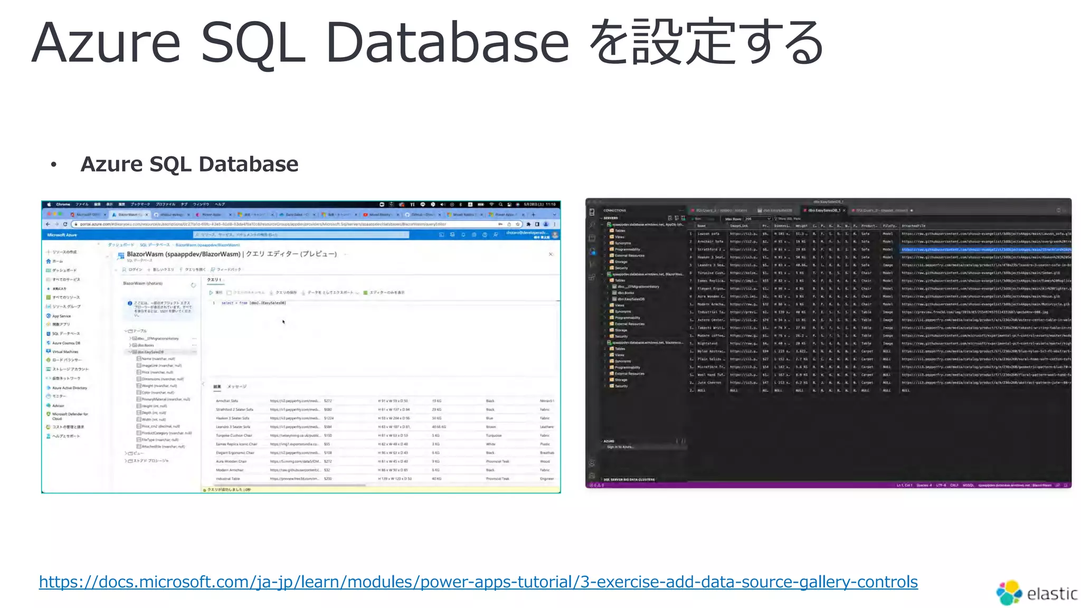The image size is (1081, 608).
Task: Go back in Chrome
Action: pyautogui.click(x=49, y=224)
